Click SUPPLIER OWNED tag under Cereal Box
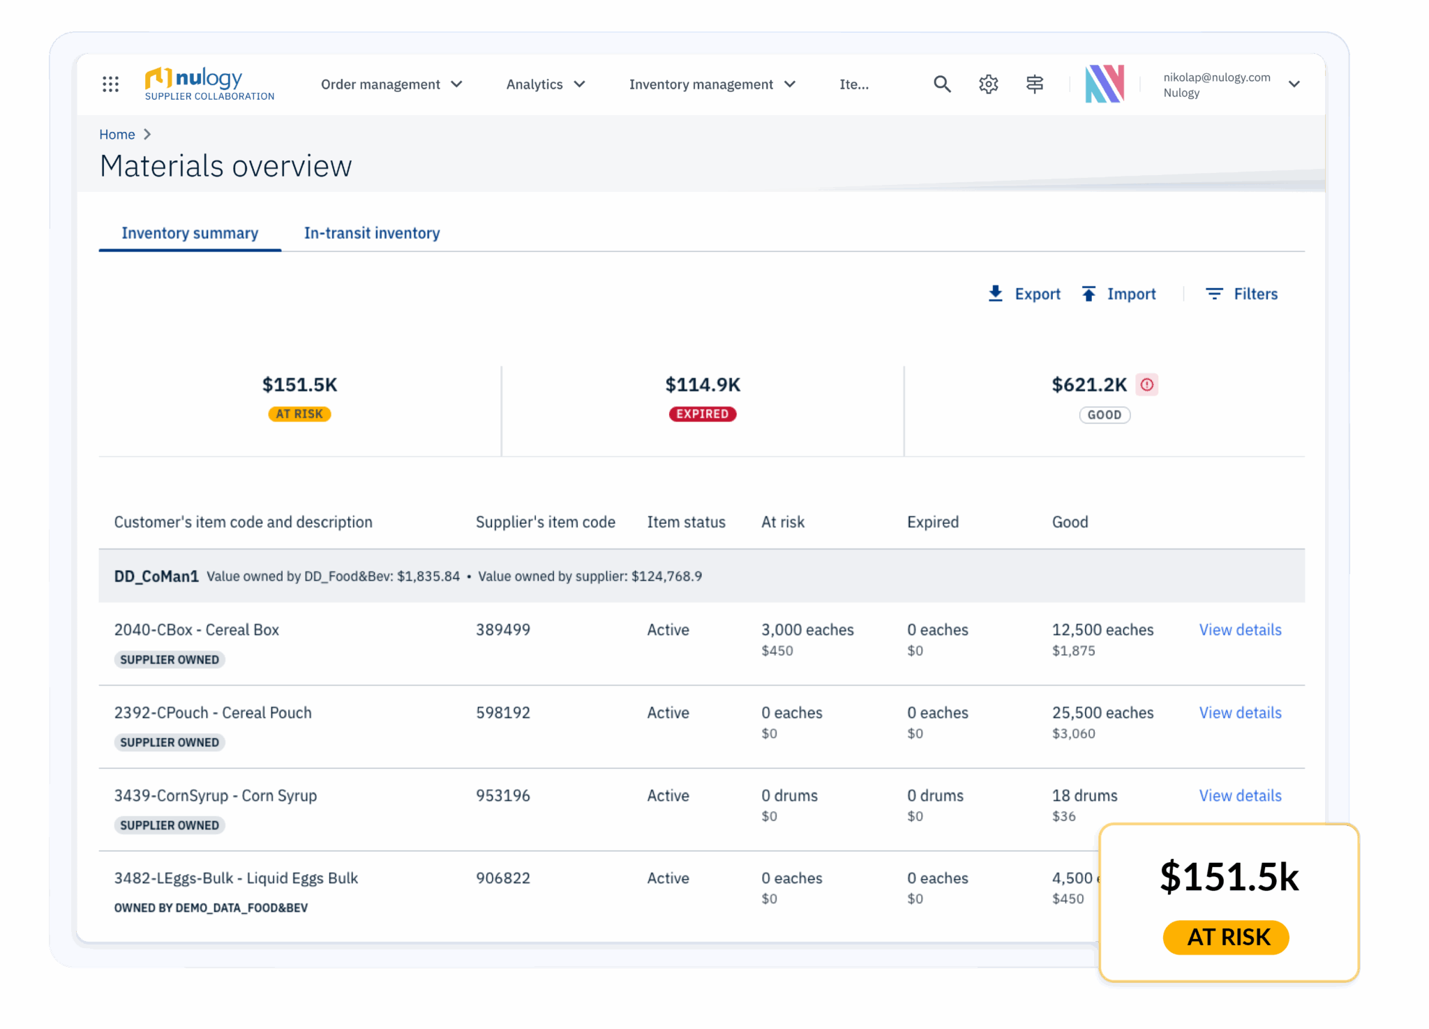 [x=170, y=660]
